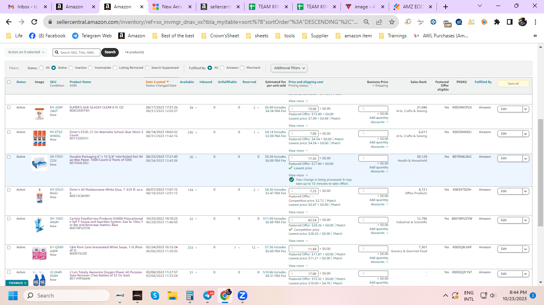The image size is (544, 305).
Task: Click the Search button beside the SKU field
Action: 110,52
